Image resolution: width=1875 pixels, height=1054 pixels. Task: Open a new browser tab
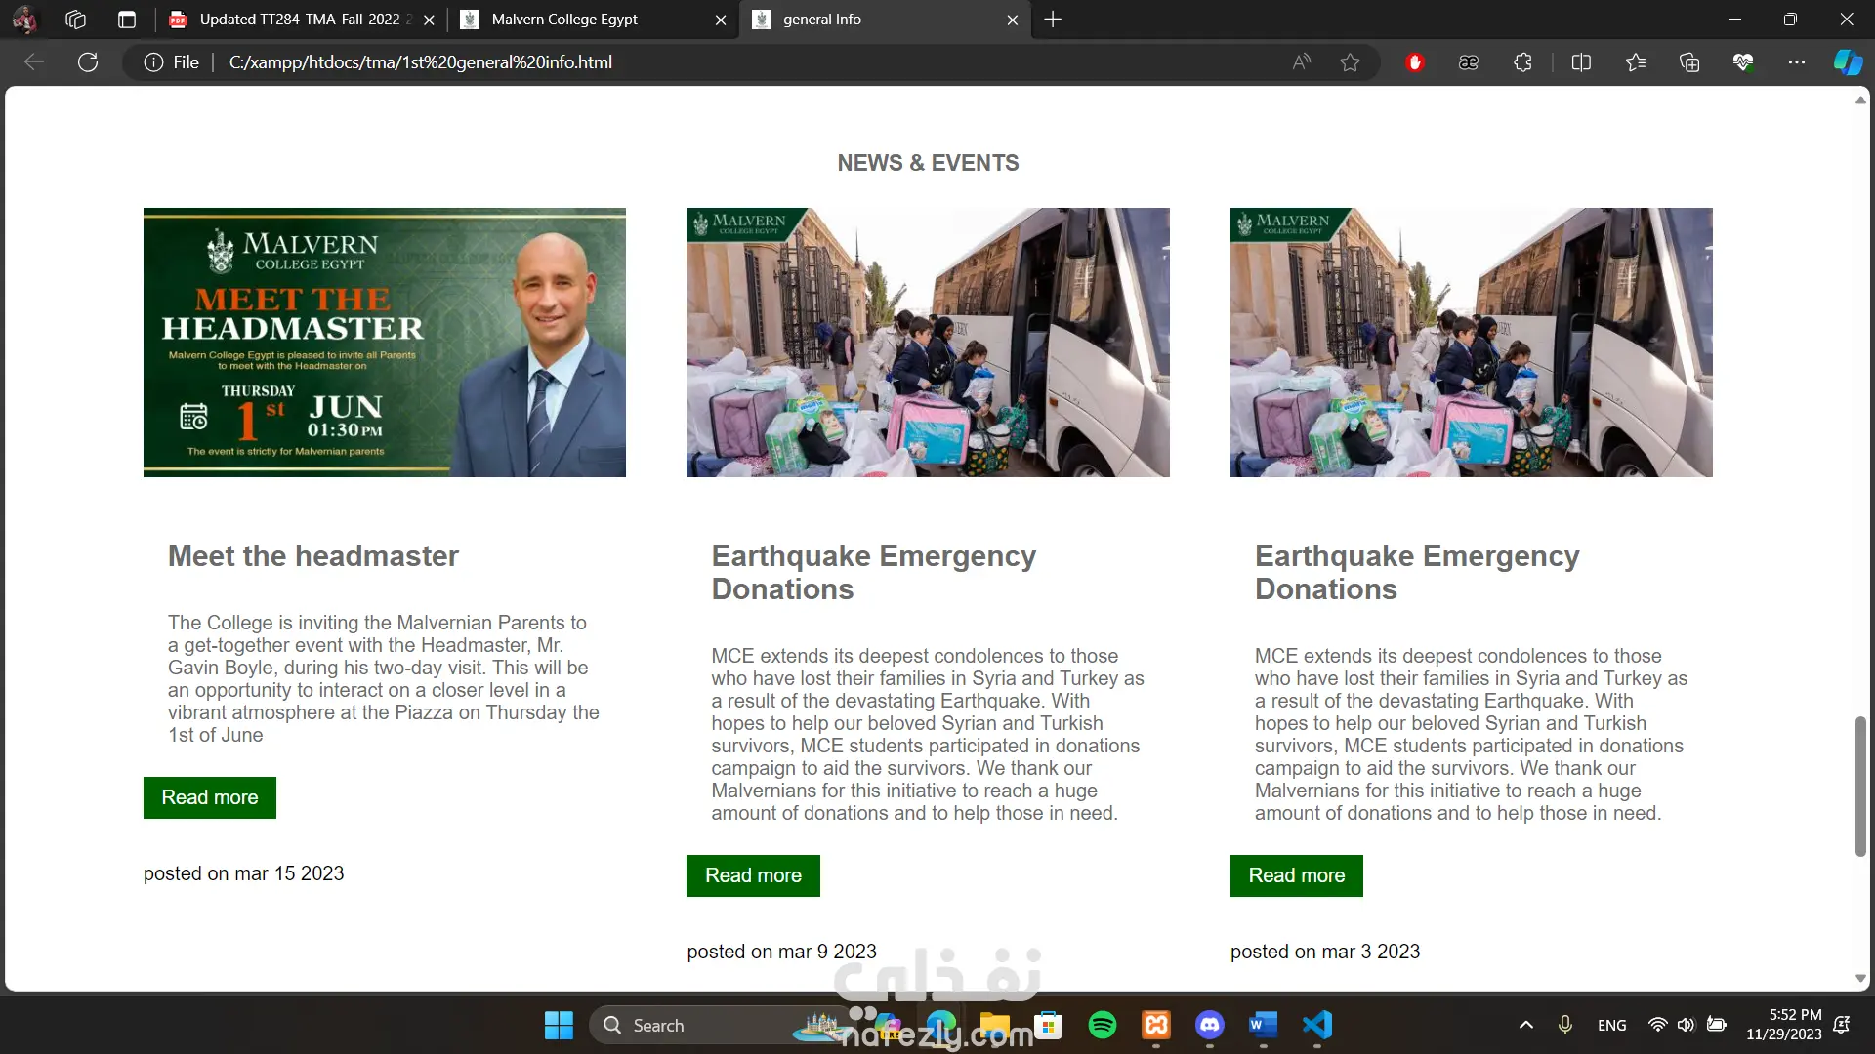coord(1053,20)
